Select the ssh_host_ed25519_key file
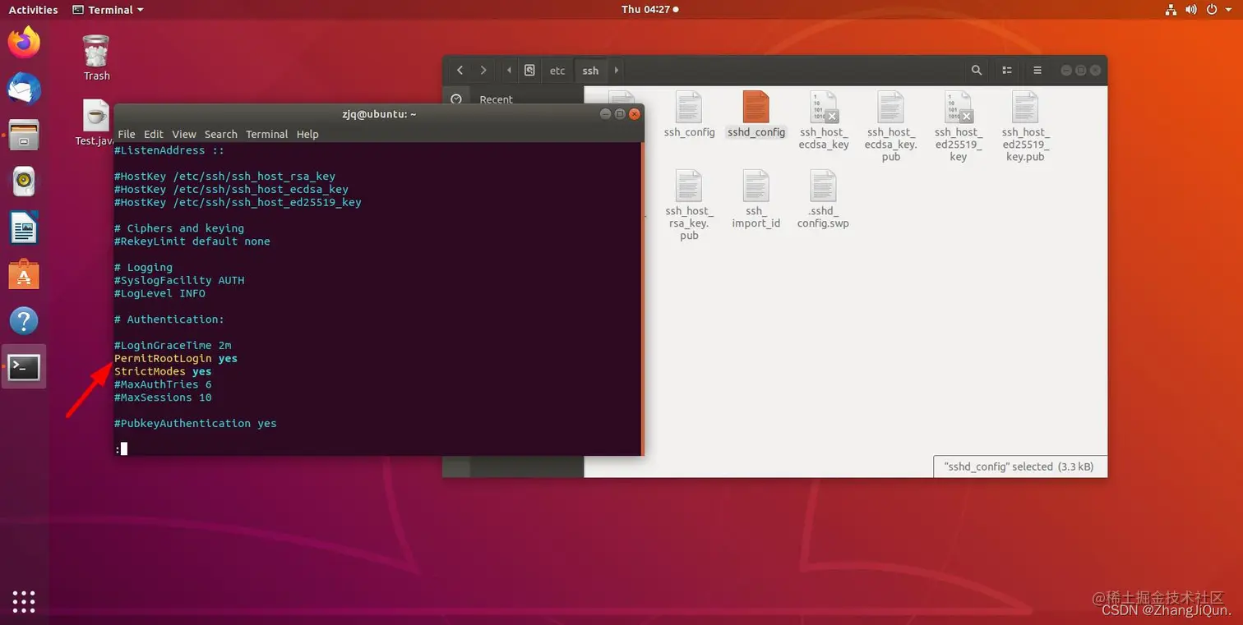The image size is (1243, 625). (x=959, y=126)
